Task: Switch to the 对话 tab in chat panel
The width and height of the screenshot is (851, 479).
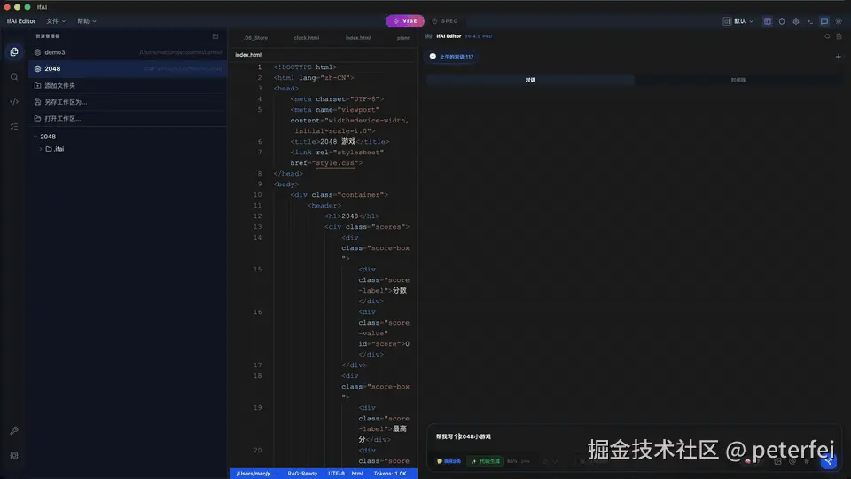Action: (530, 80)
